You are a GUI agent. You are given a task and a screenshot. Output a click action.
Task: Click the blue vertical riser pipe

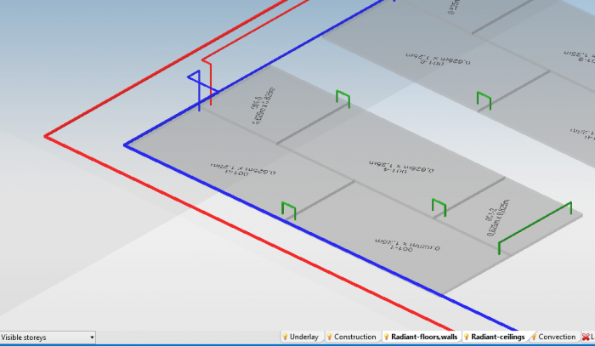[199, 94]
